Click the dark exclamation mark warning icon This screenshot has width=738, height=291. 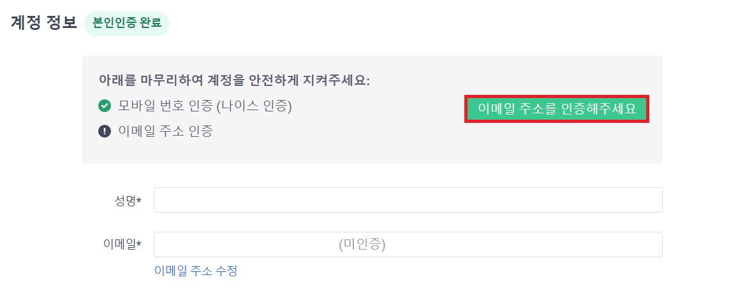pos(104,131)
